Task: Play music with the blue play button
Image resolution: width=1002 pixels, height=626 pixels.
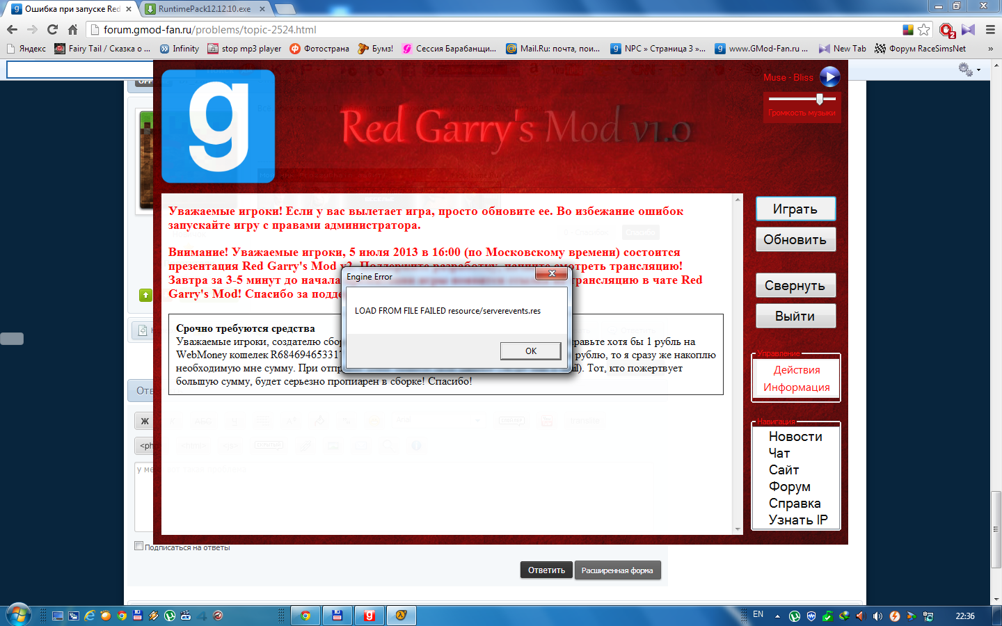Action: click(829, 77)
